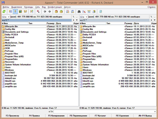Click the Refresh (reread source) toolbar icon
The image size is (158, 119).
[4, 12]
